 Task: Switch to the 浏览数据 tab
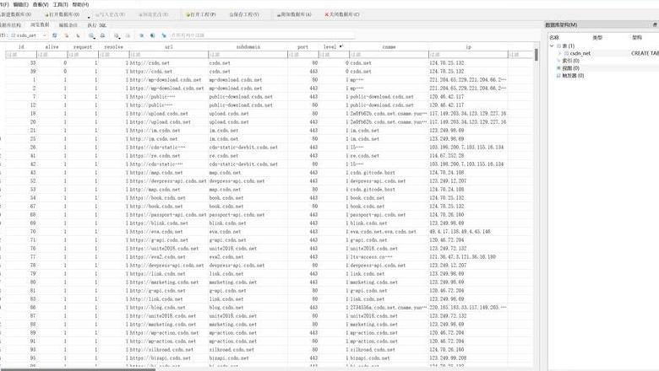click(x=40, y=25)
